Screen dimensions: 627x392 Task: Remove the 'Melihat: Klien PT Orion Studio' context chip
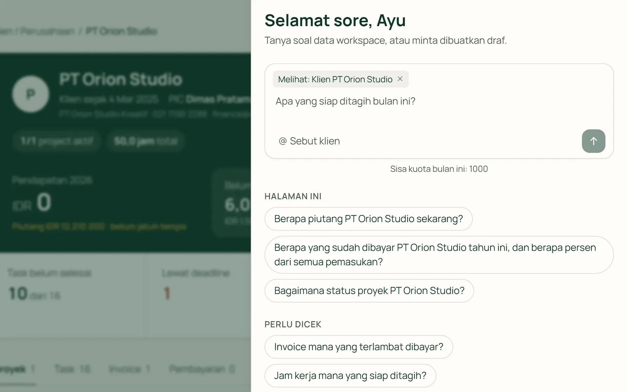(x=400, y=79)
